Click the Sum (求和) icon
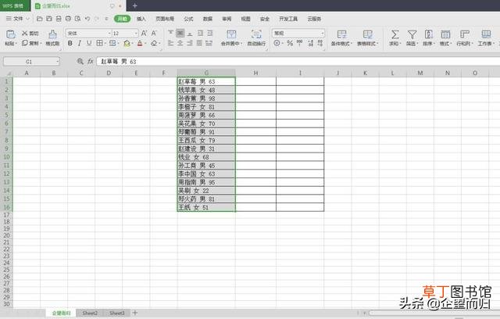Screen dimensions: 500x319 [395, 34]
